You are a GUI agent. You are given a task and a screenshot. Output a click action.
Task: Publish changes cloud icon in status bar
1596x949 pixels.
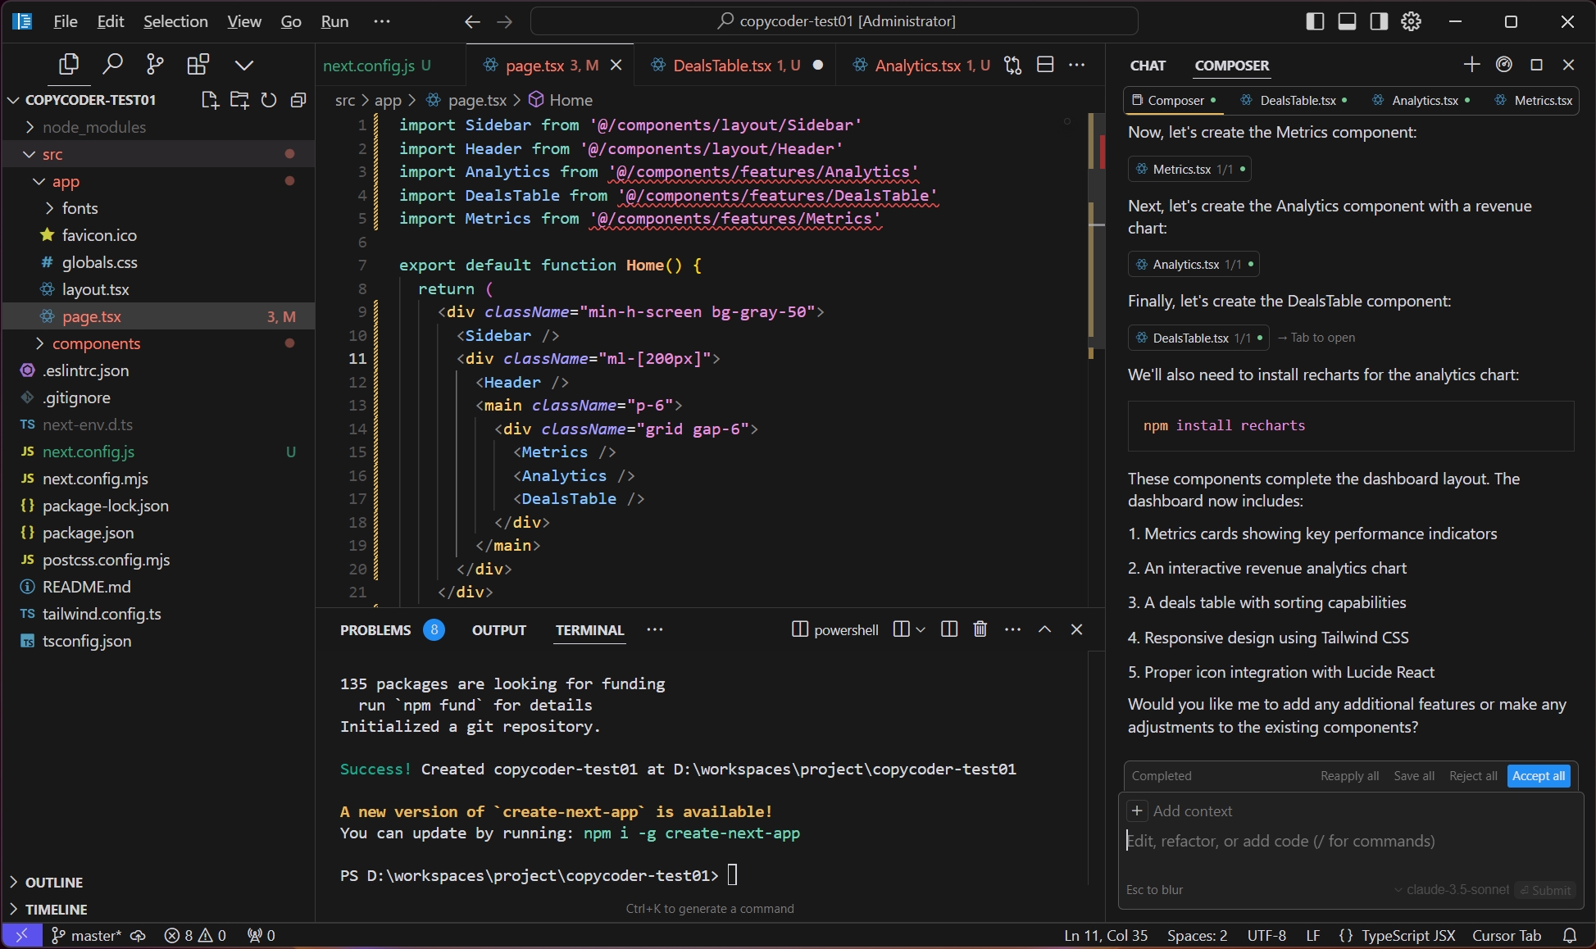click(x=139, y=935)
